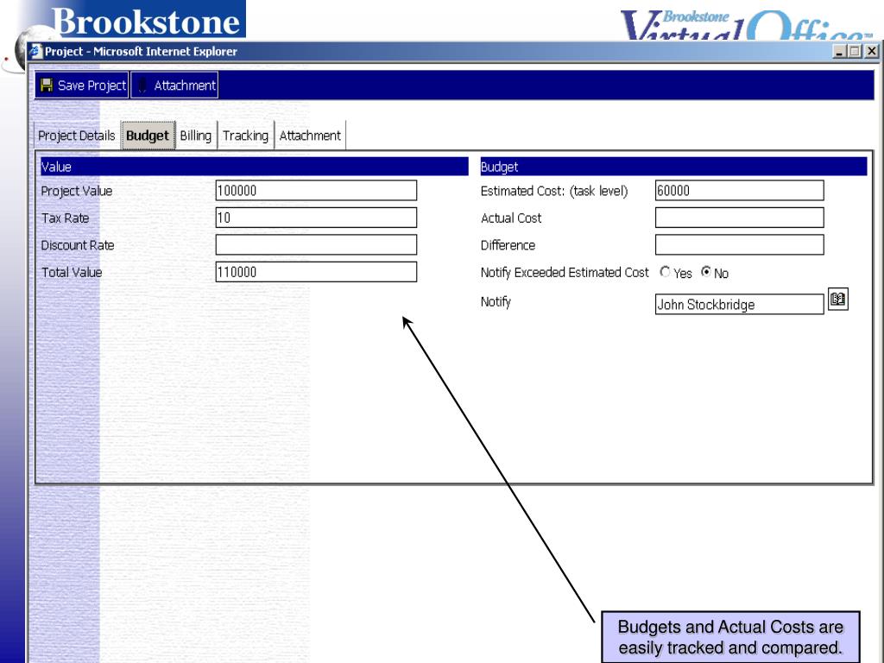Open the Budget tab
This screenshot has width=884, height=663.
point(148,136)
